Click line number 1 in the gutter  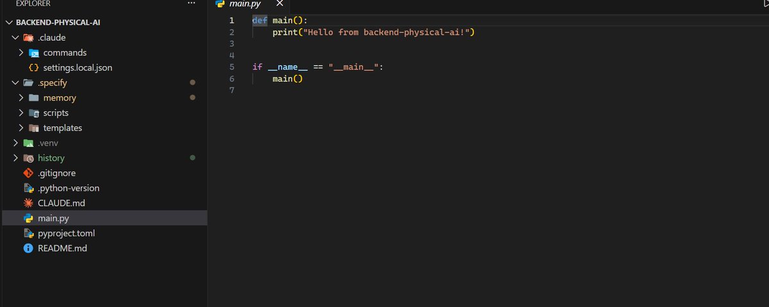[x=232, y=21]
